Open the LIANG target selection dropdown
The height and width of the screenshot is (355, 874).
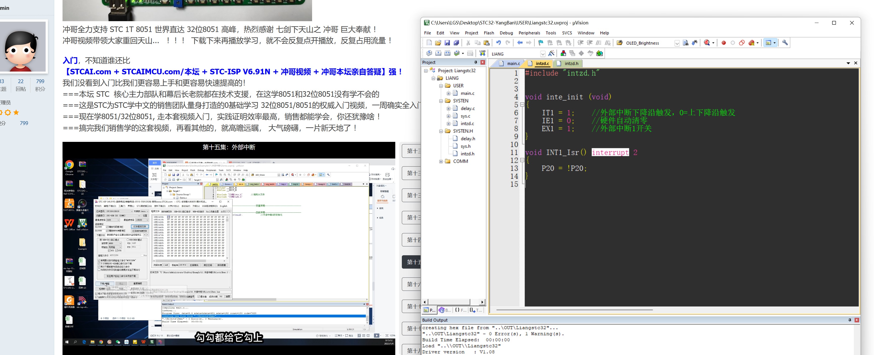coord(543,54)
